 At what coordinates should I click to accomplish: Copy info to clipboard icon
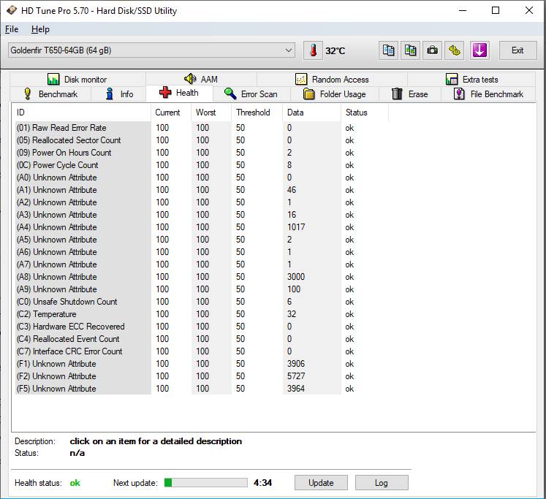388,50
